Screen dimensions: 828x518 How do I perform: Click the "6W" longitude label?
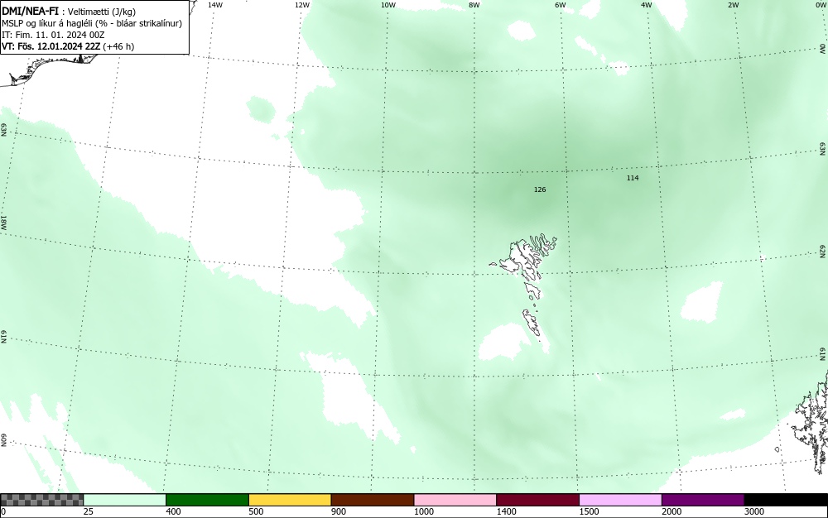tap(561, 5)
